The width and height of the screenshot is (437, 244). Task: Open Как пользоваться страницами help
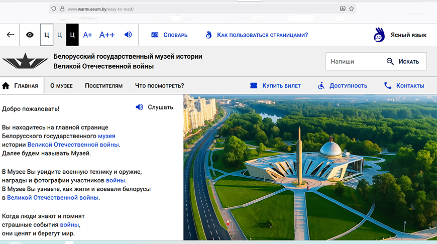click(x=257, y=35)
